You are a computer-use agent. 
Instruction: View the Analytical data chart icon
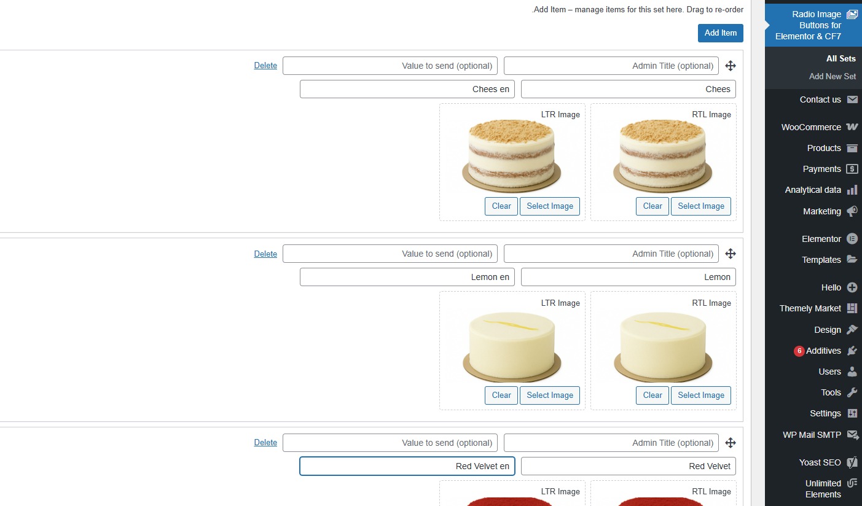(x=853, y=190)
